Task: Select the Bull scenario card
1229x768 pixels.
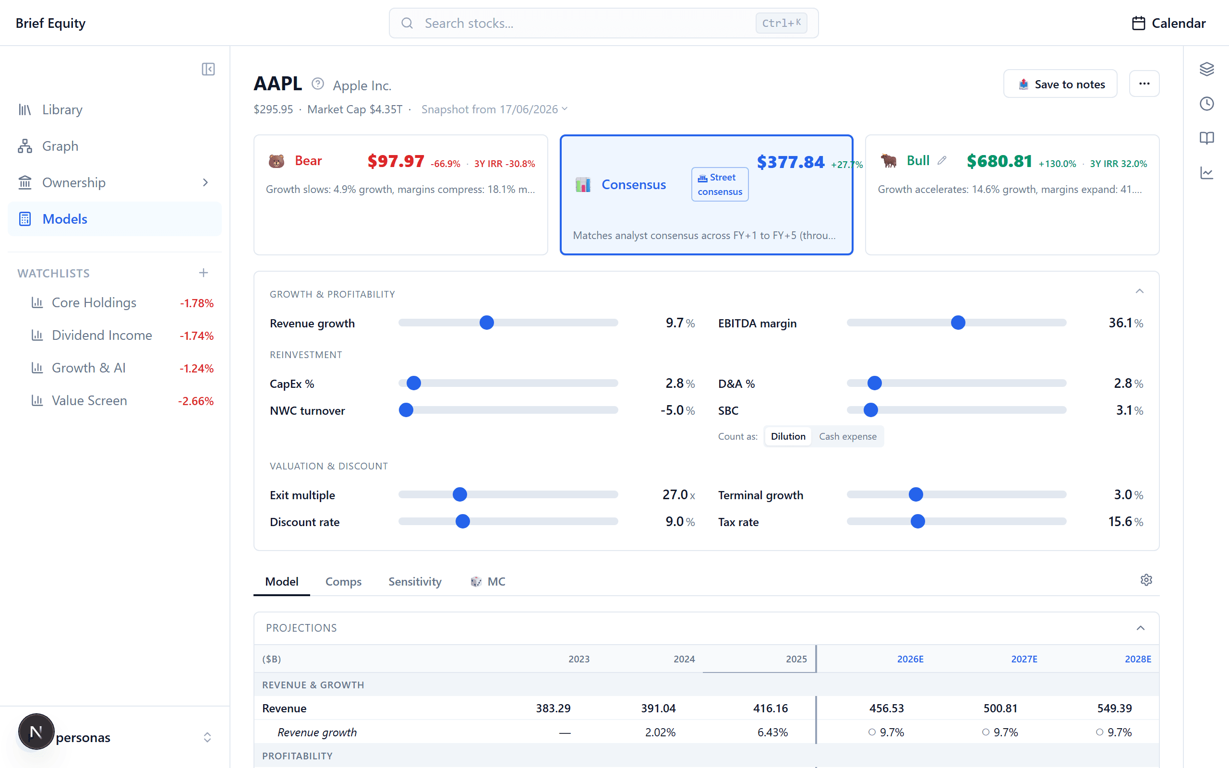Action: (1012, 194)
